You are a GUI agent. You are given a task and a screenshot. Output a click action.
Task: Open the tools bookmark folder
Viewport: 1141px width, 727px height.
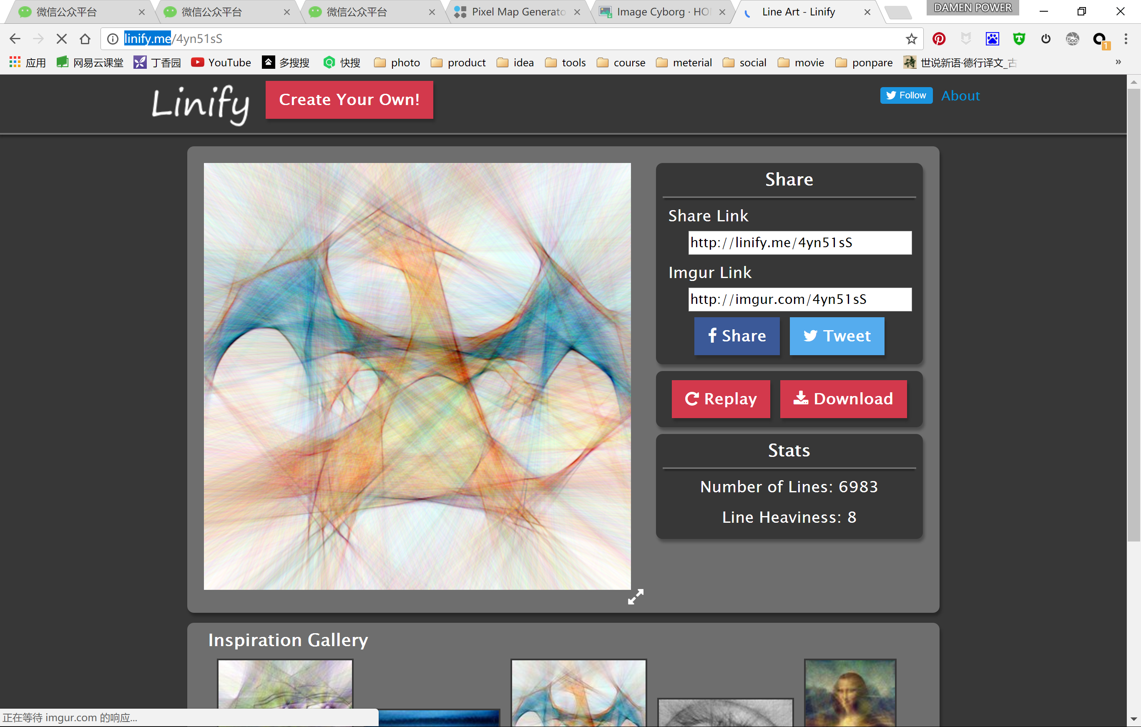pyautogui.click(x=565, y=63)
